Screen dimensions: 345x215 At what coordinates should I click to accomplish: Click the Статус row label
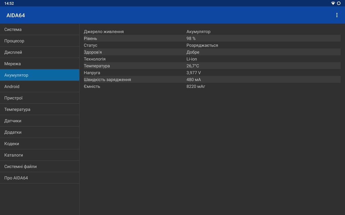pos(90,45)
